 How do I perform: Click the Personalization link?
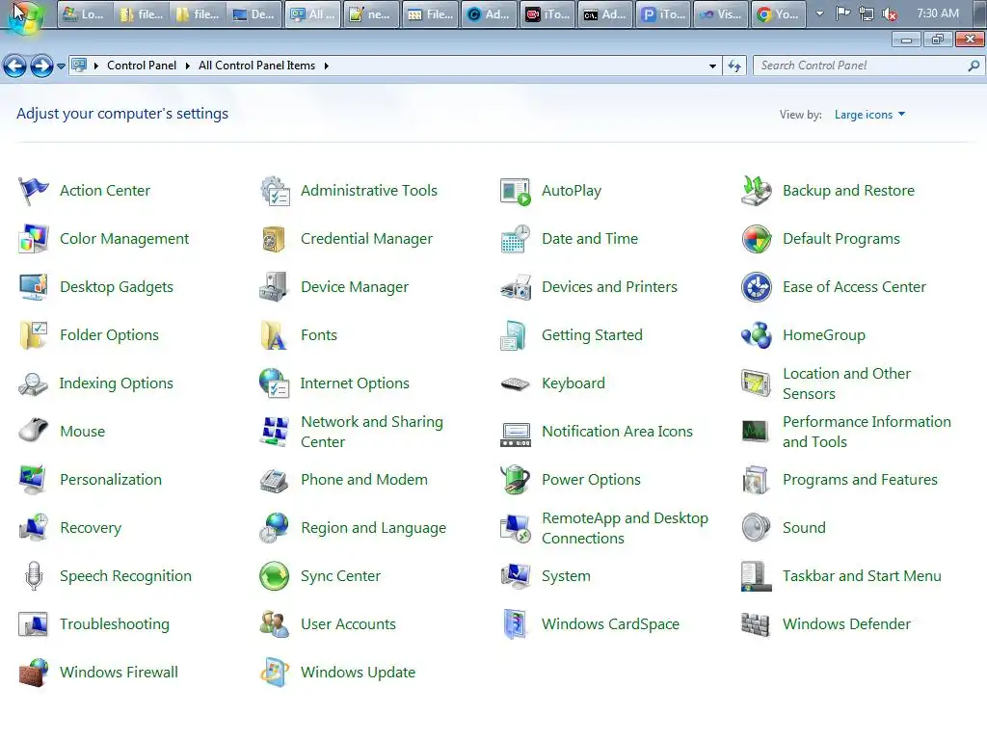click(111, 480)
